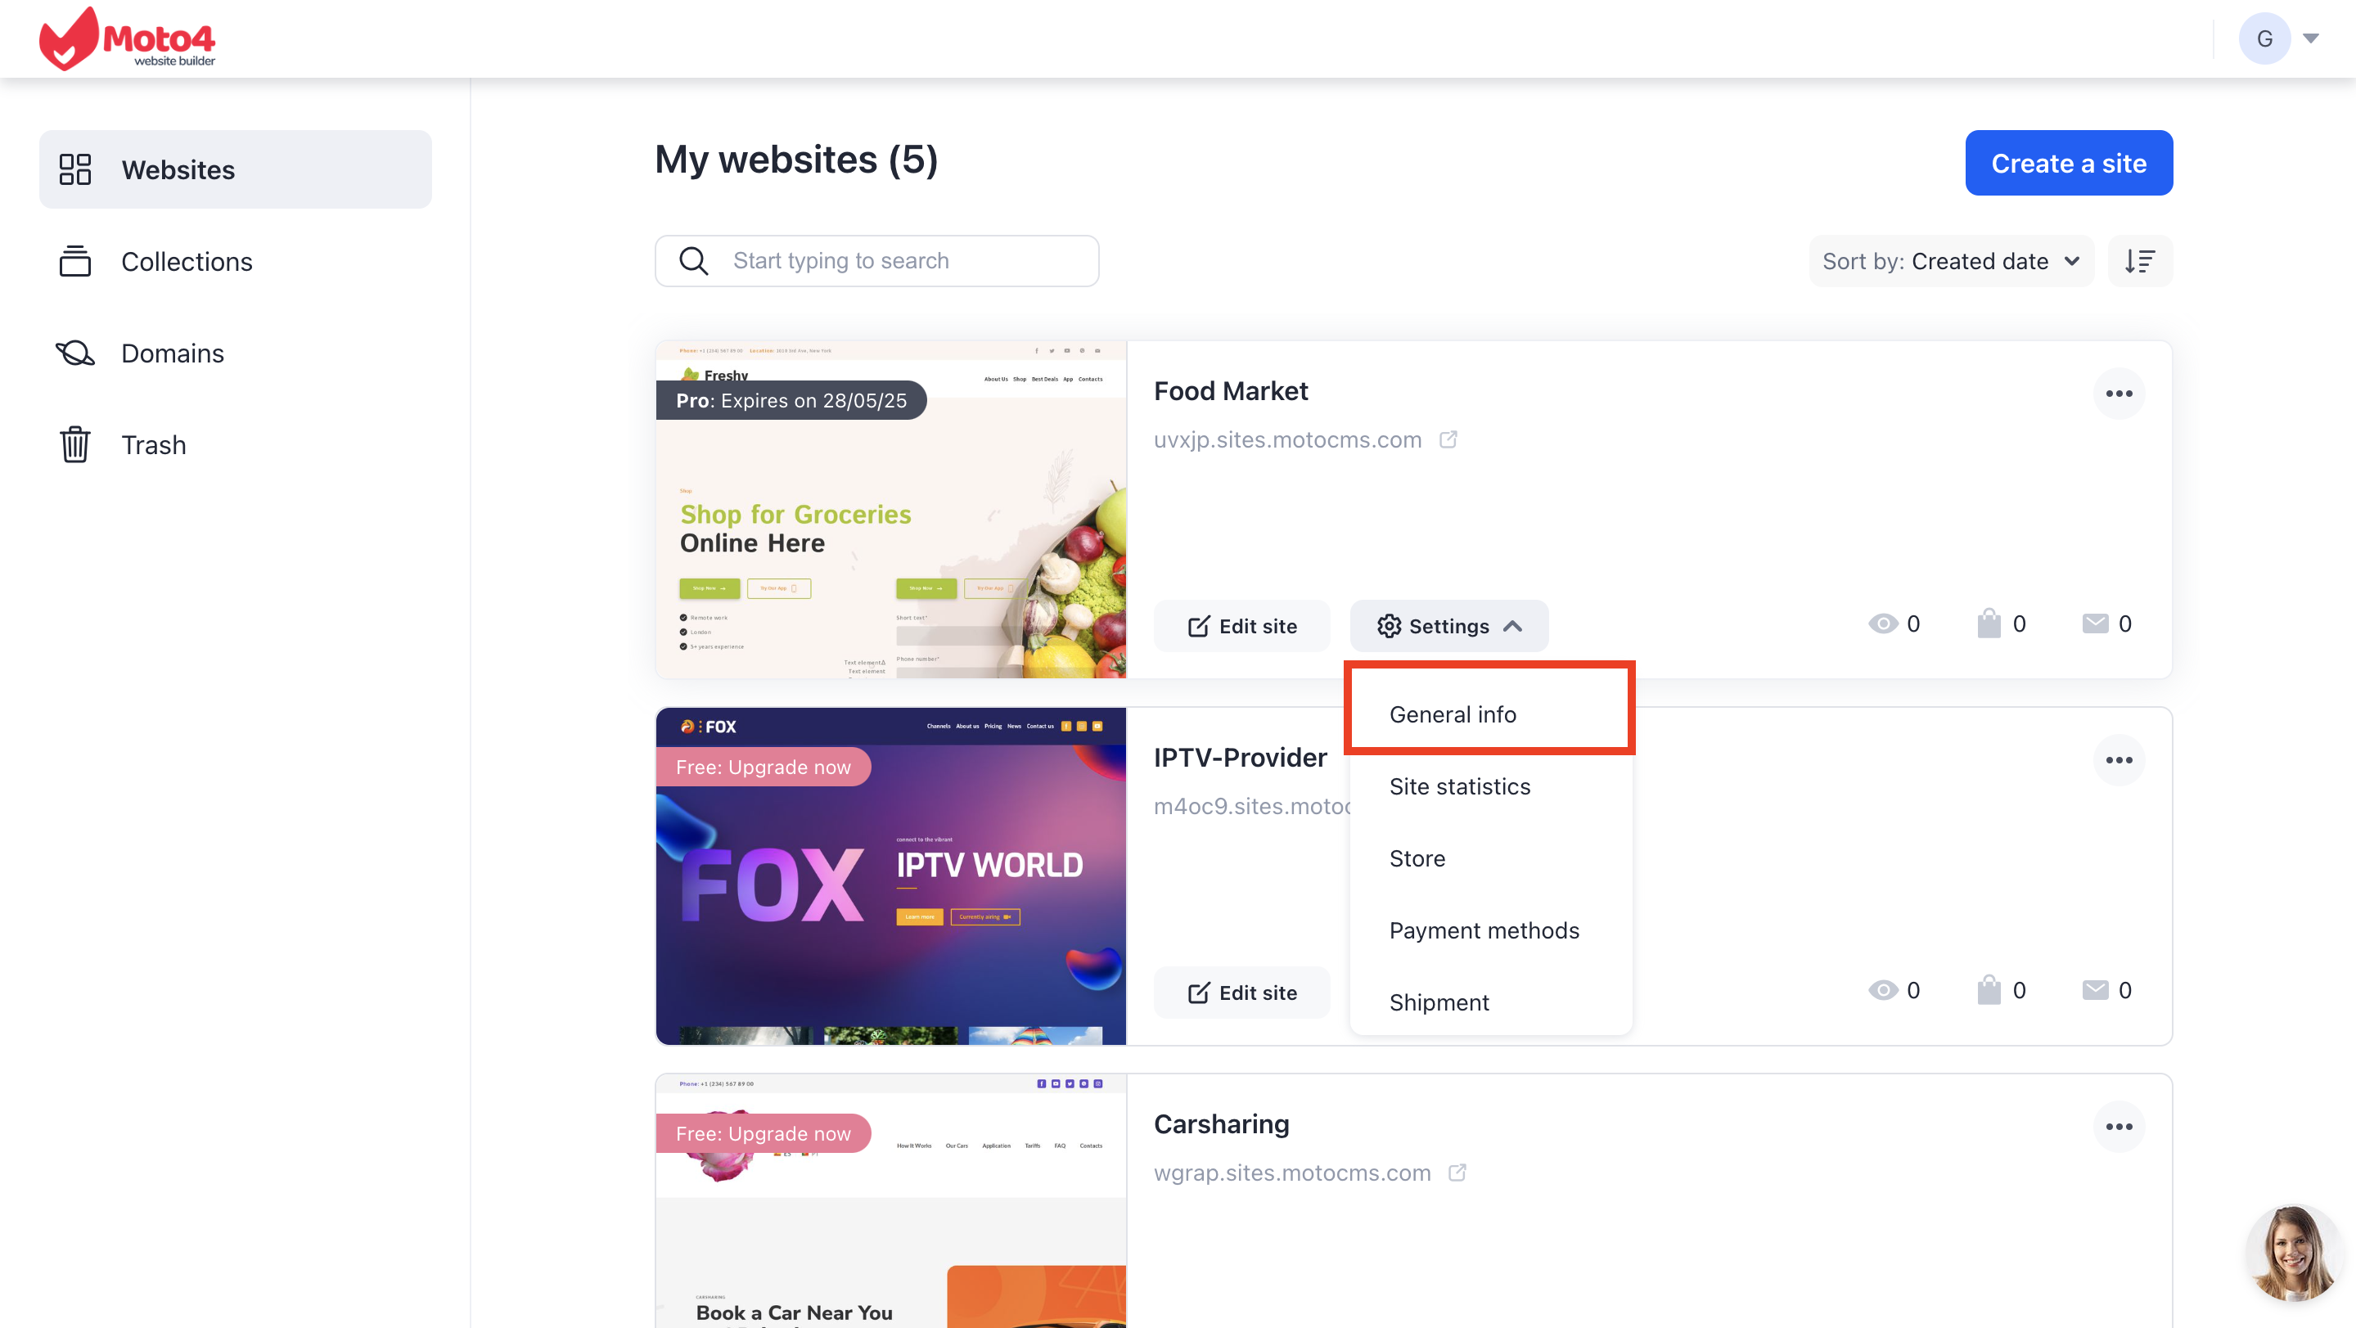The height and width of the screenshot is (1328, 2356).
Task: Expand the account menu arrow next to G
Action: click(x=2311, y=38)
